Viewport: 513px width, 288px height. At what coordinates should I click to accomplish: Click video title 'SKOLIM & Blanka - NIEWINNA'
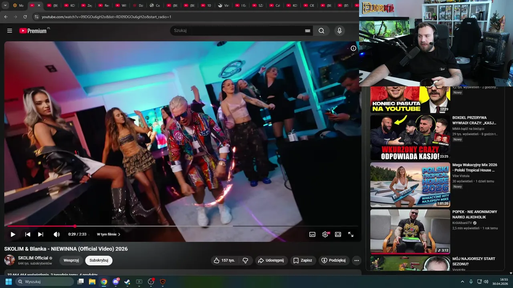66,249
